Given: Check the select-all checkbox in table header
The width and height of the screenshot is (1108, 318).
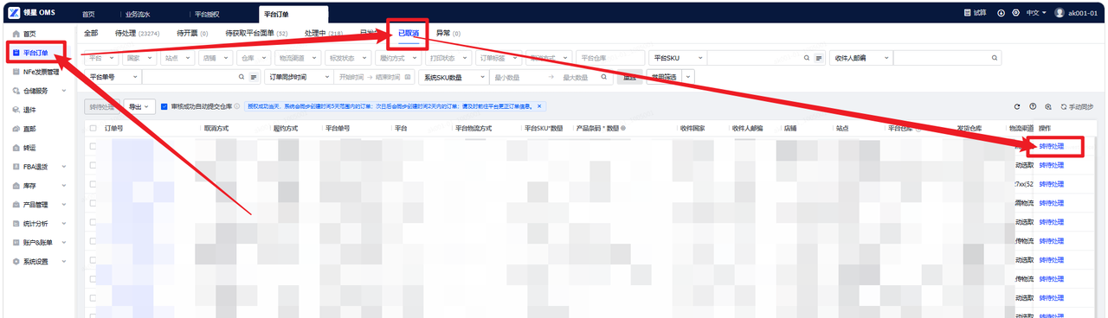Looking at the screenshot, I should coord(93,128).
